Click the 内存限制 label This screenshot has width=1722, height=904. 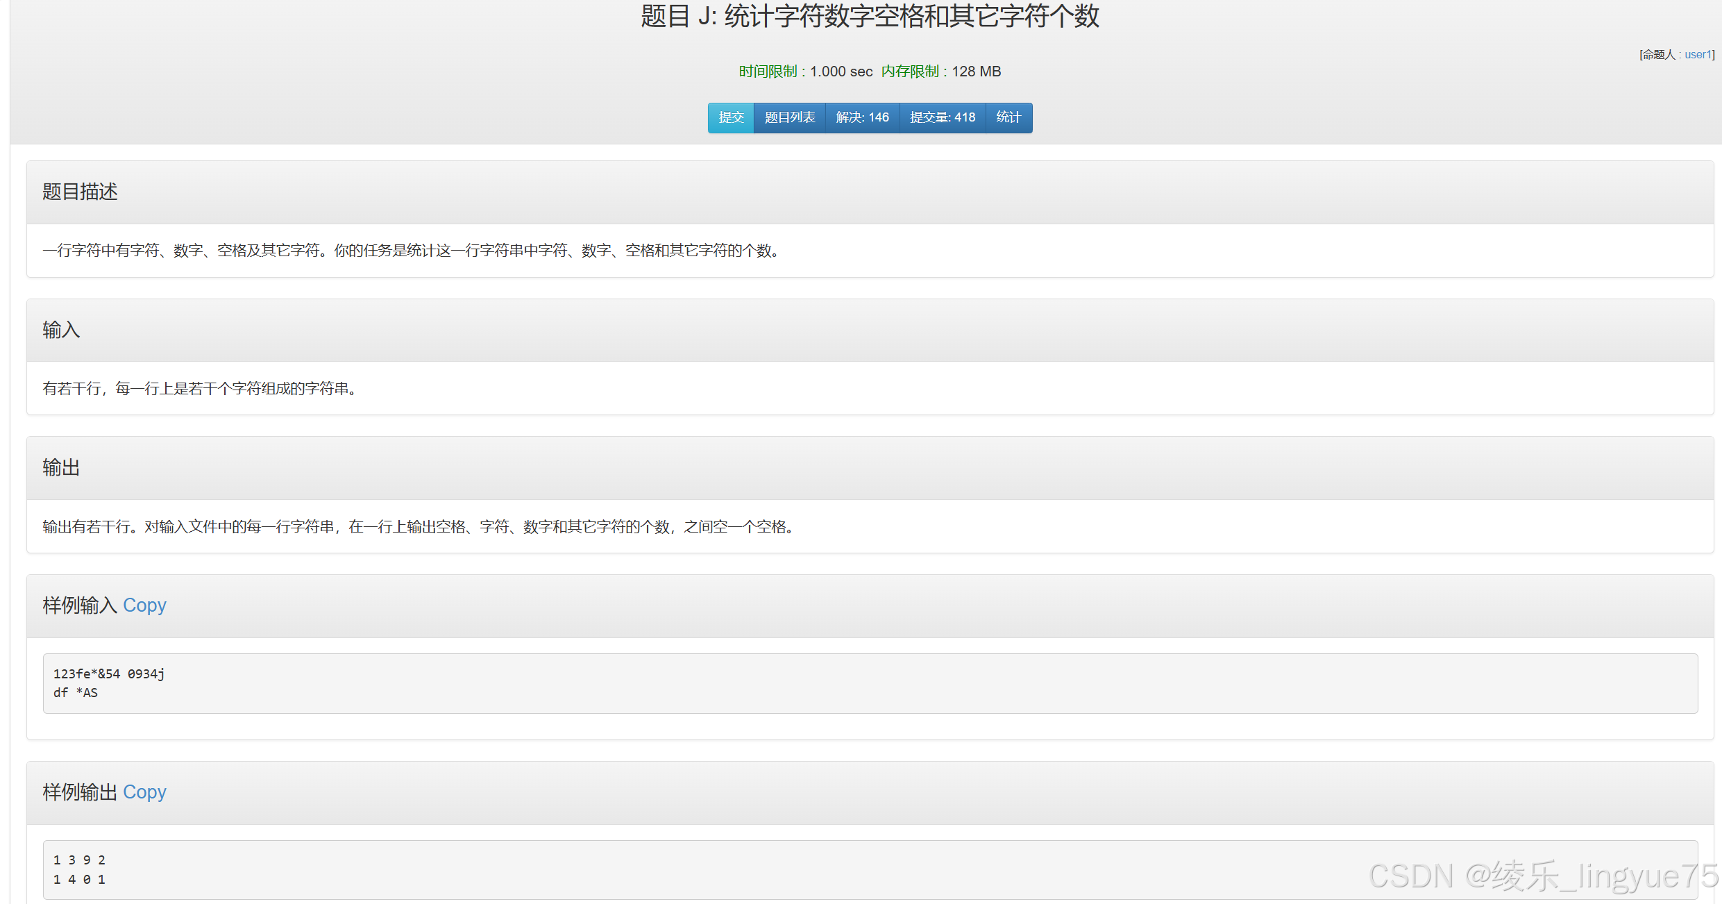(910, 72)
